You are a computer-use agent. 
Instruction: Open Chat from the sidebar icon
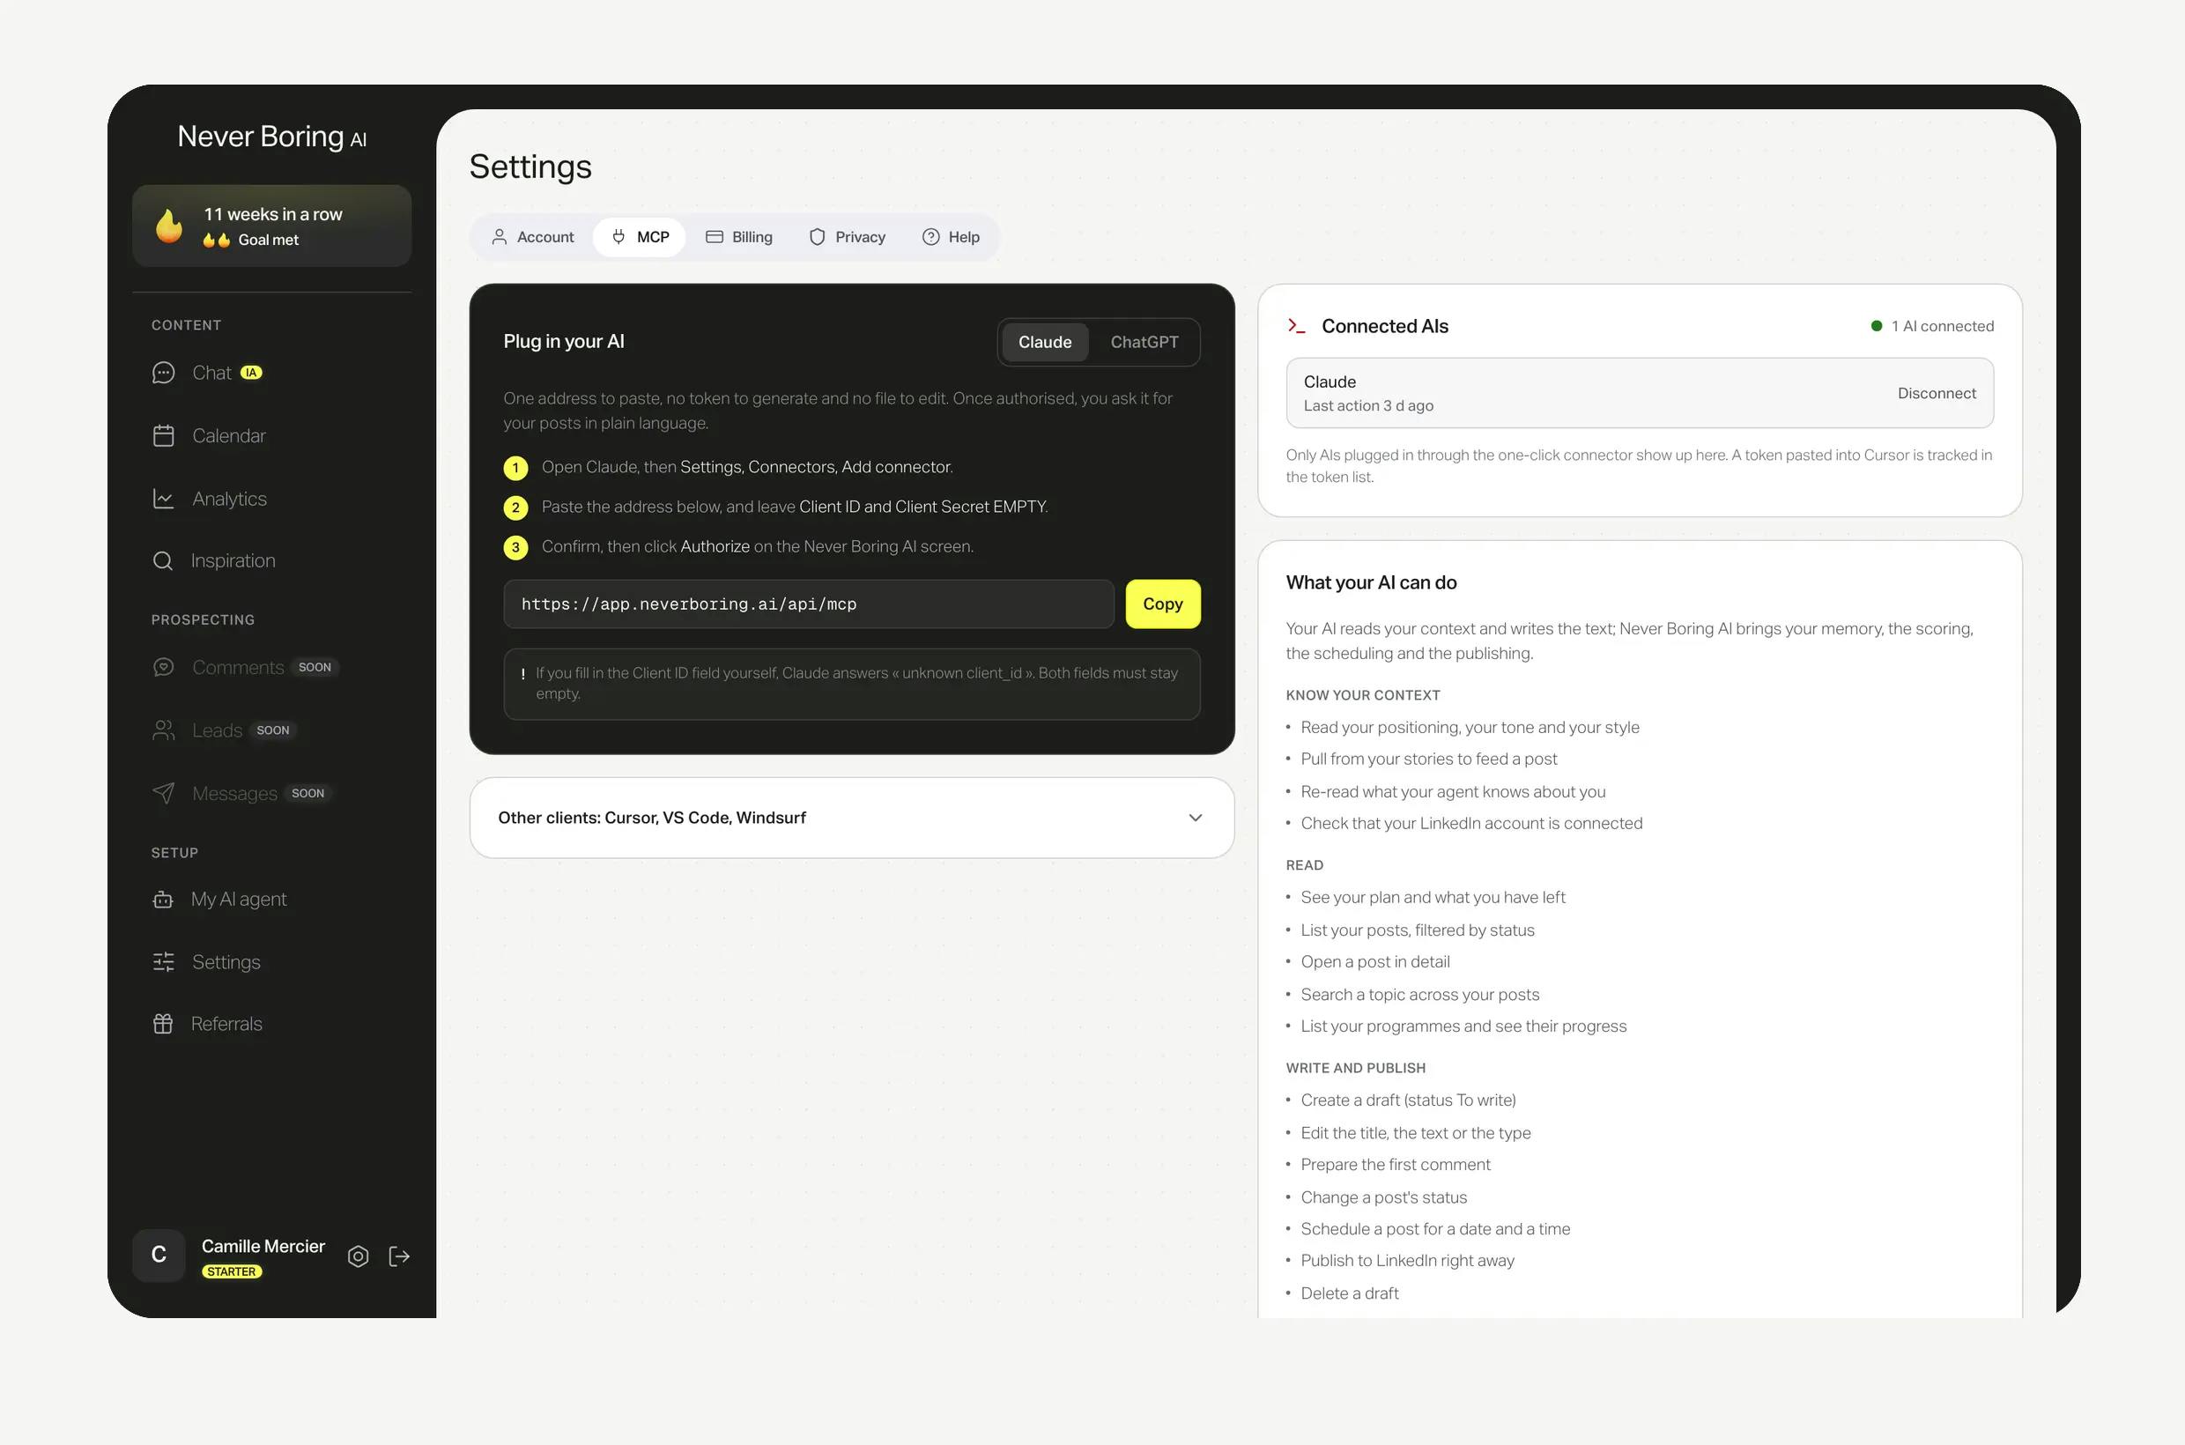(163, 373)
